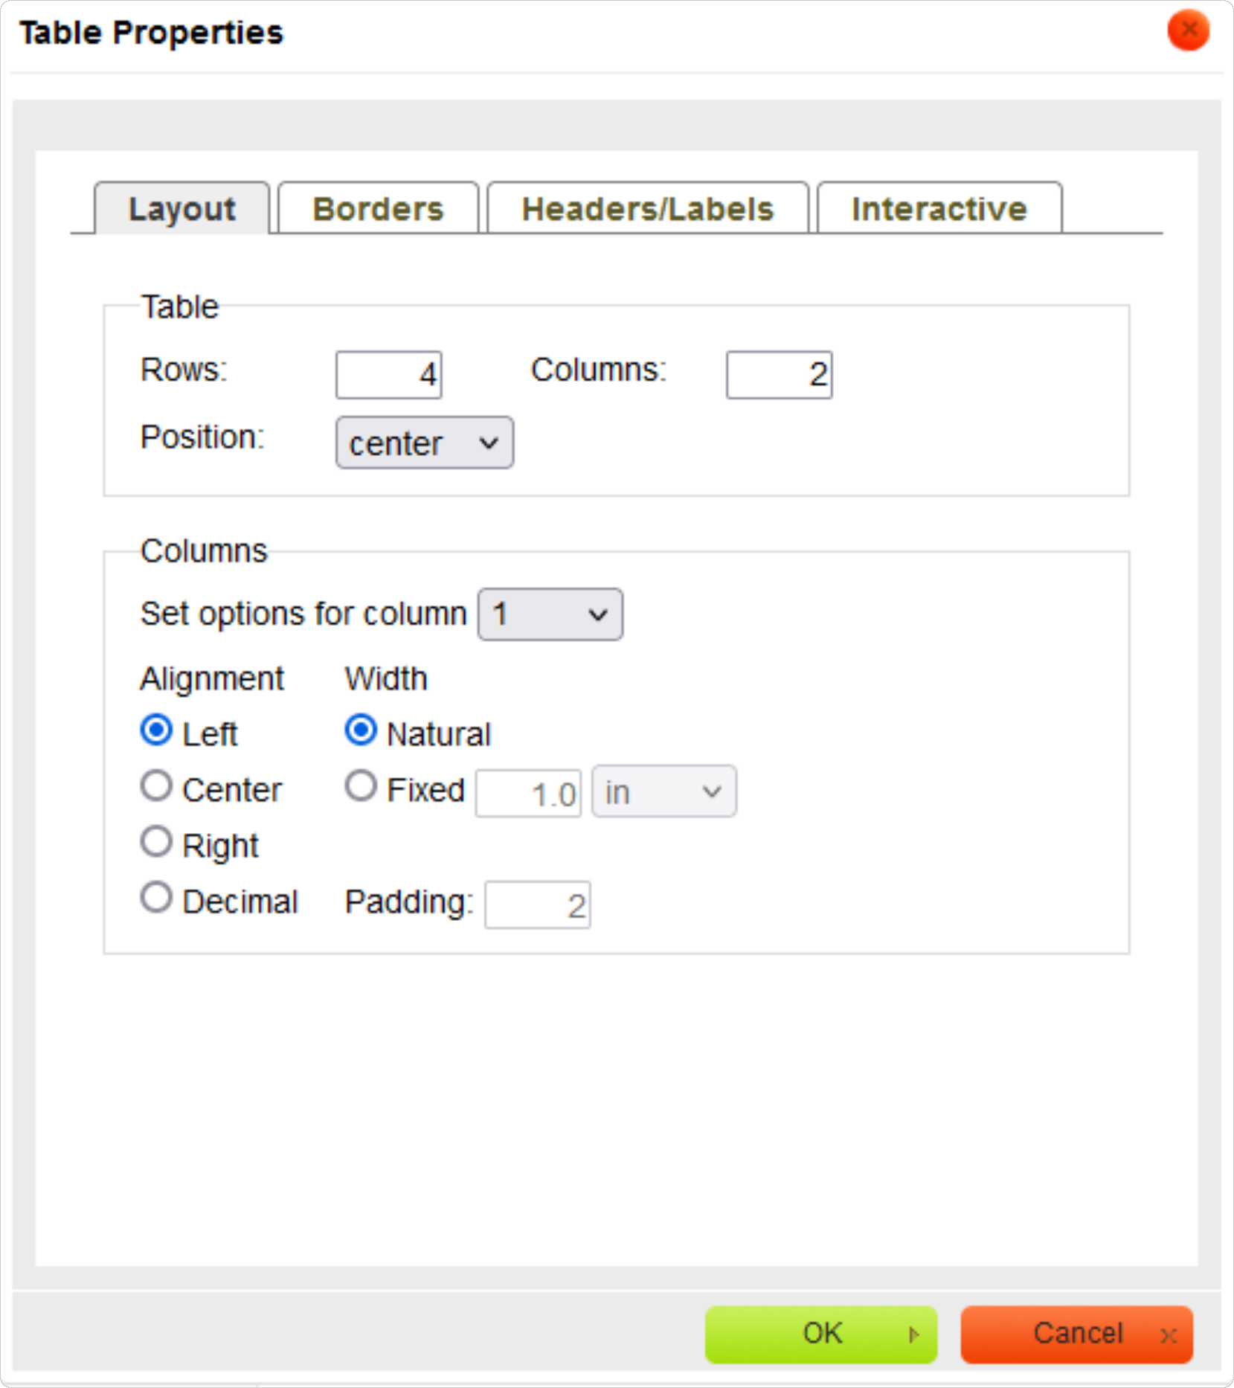Enable Fixed width radio button
The image size is (1234, 1388).
pos(361,785)
